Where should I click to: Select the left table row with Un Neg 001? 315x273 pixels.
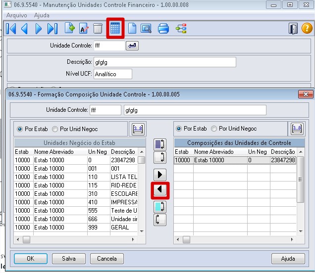coord(76,169)
